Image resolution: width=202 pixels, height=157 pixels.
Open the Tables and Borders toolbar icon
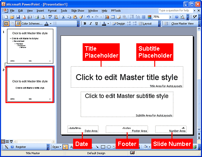[x=119, y=17]
